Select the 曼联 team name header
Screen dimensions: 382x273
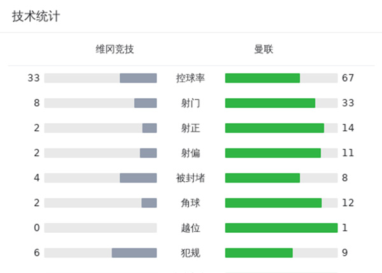coord(264,49)
